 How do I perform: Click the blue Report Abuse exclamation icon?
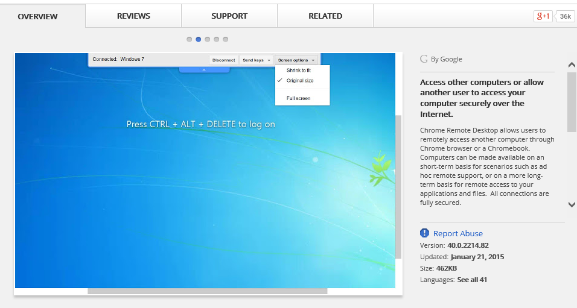(424, 233)
